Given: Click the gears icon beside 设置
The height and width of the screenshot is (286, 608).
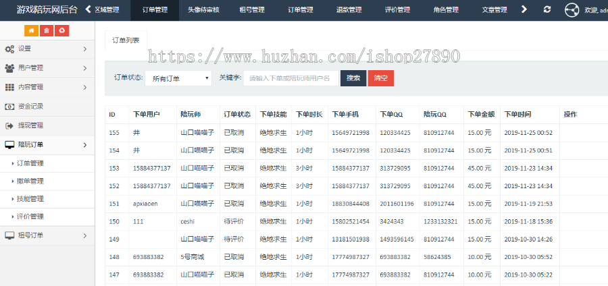Looking at the screenshot, I should pyautogui.click(x=9, y=49).
